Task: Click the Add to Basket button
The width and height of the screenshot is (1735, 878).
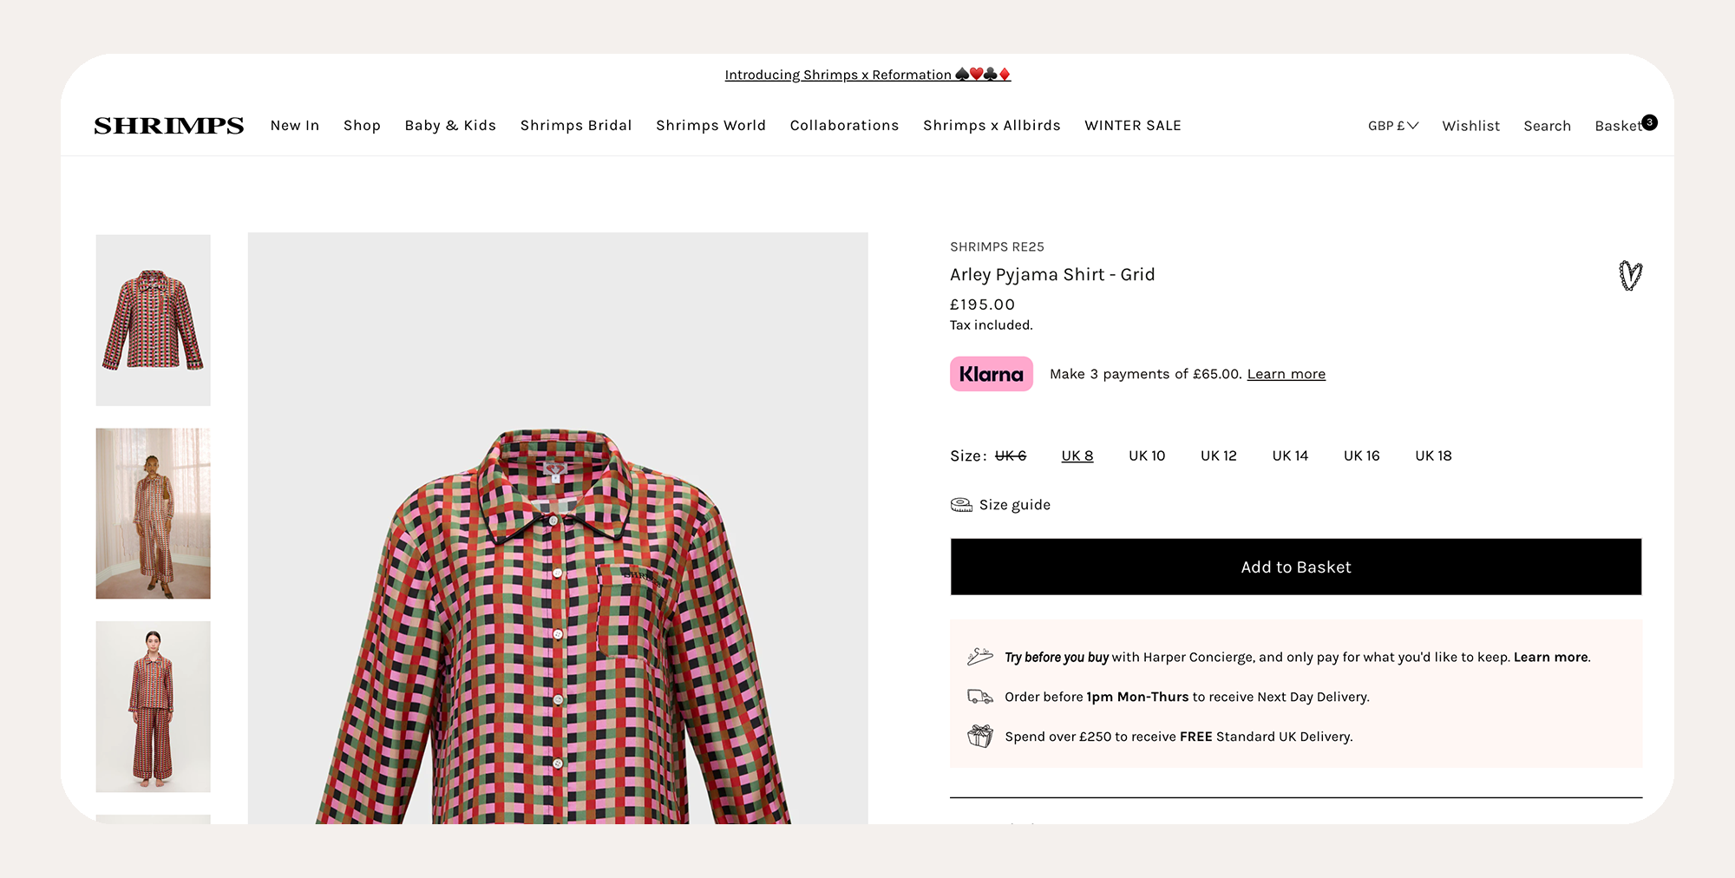Action: (1296, 567)
